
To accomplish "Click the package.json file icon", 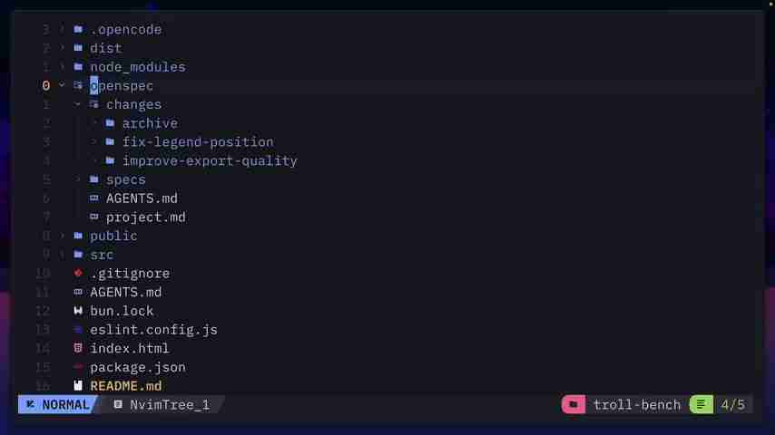I will coord(78,367).
